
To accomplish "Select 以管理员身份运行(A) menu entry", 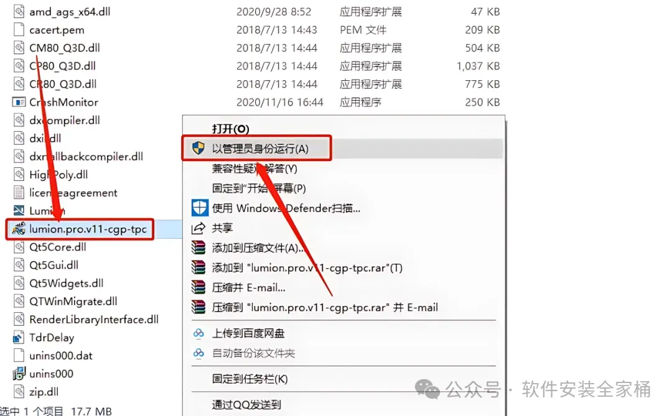I will (x=259, y=149).
